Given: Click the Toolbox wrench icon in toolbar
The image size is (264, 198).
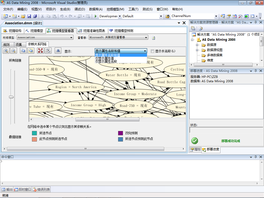Looking at the screenshot, I should coord(240,16).
